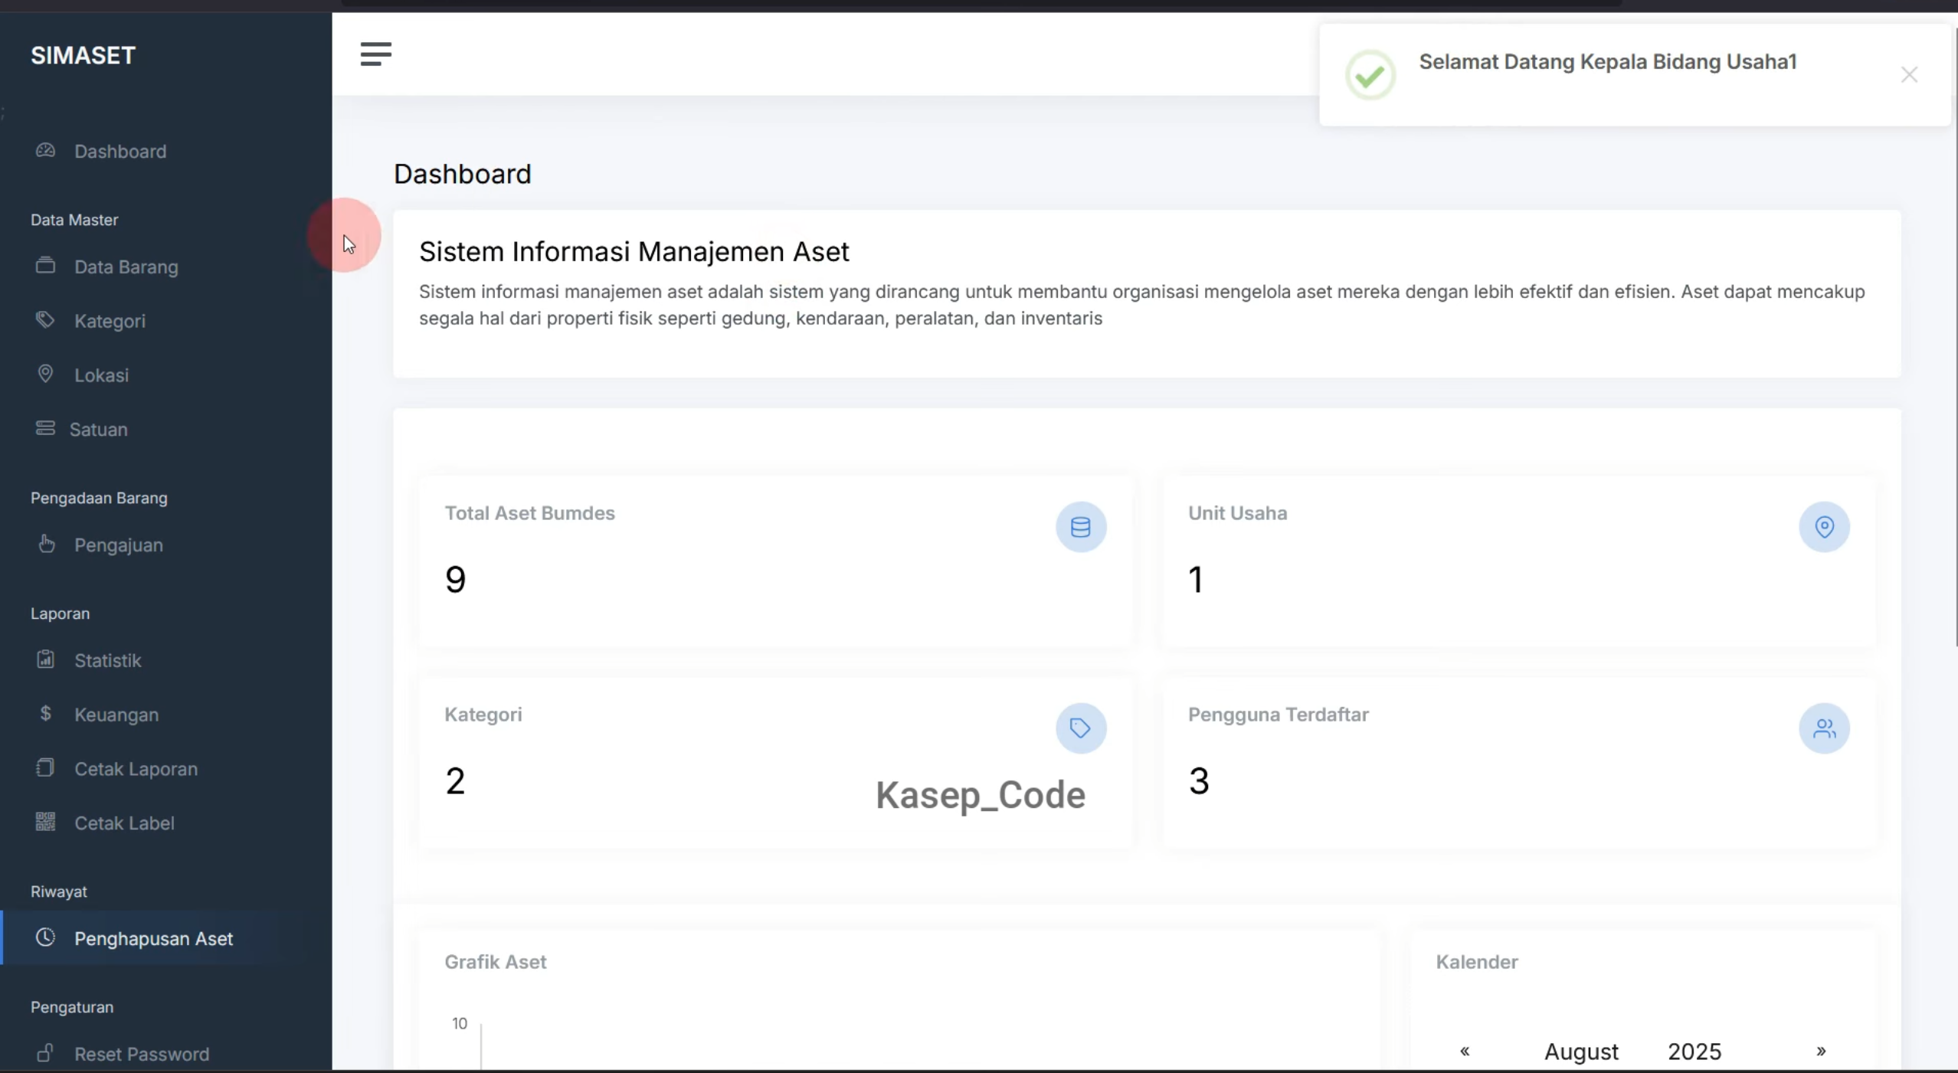
Task: Click the Keuangan dollar icon
Action: (x=45, y=713)
